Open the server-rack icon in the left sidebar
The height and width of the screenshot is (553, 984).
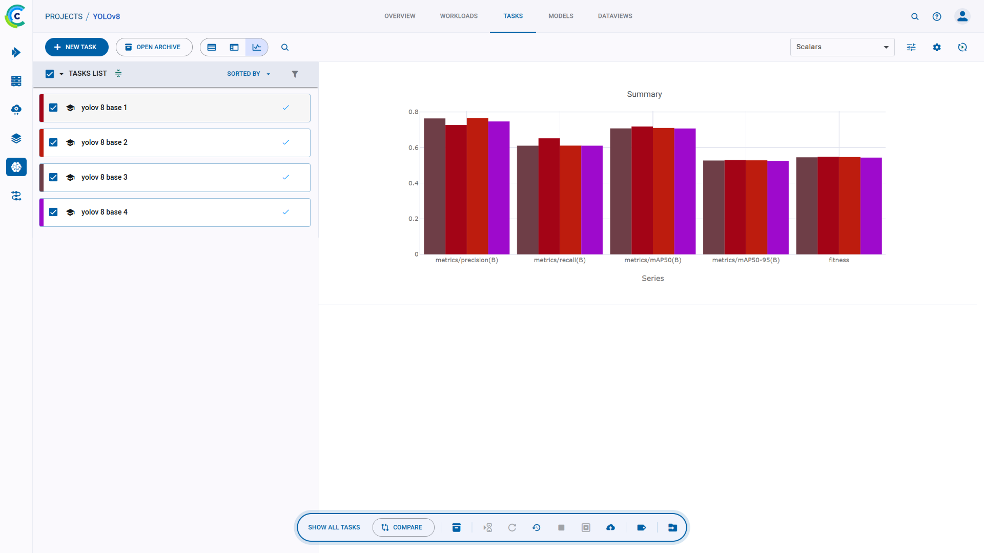point(16,81)
